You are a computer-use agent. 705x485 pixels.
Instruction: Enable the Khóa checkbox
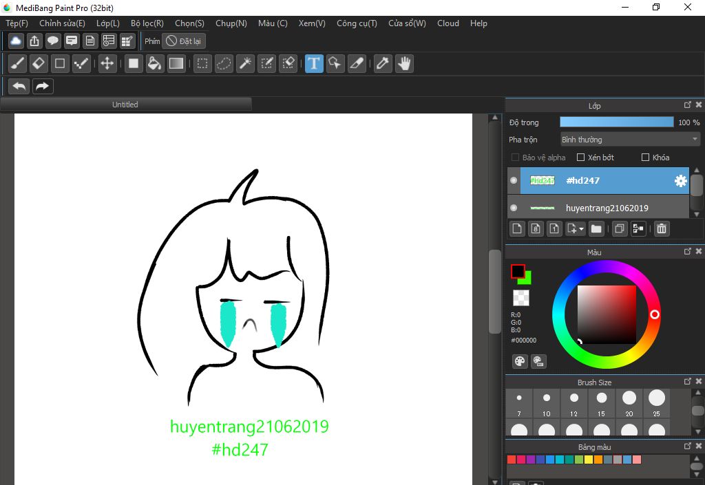645,157
